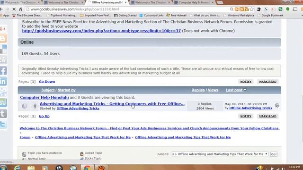Open Google Bookmark in bookmarks bar

point(270,15)
